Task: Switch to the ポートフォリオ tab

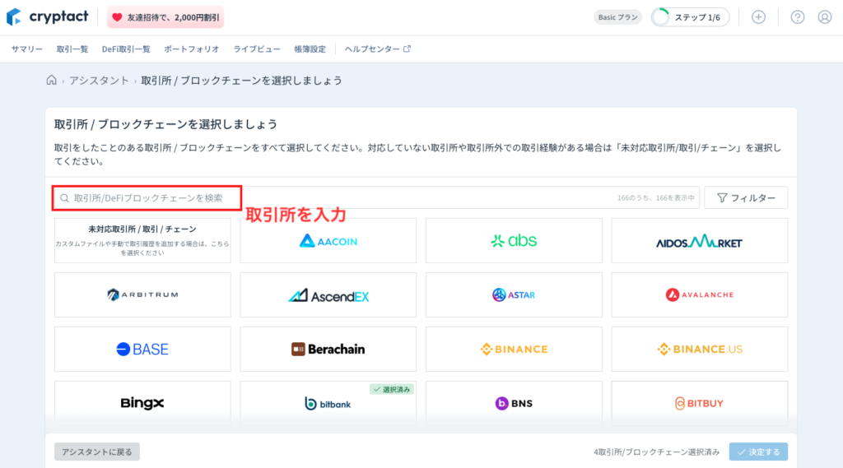Action: (191, 49)
